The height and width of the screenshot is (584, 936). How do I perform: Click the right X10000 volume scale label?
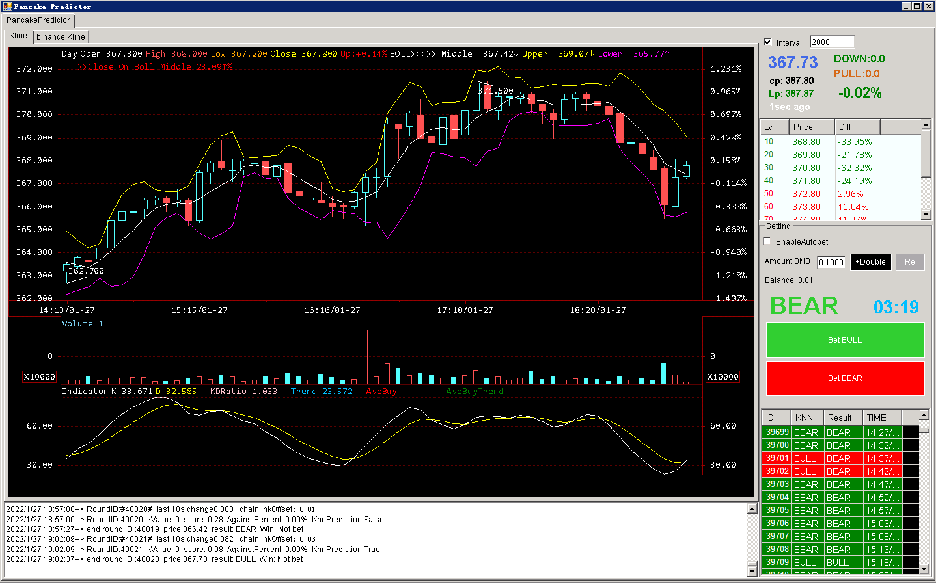(723, 377)
